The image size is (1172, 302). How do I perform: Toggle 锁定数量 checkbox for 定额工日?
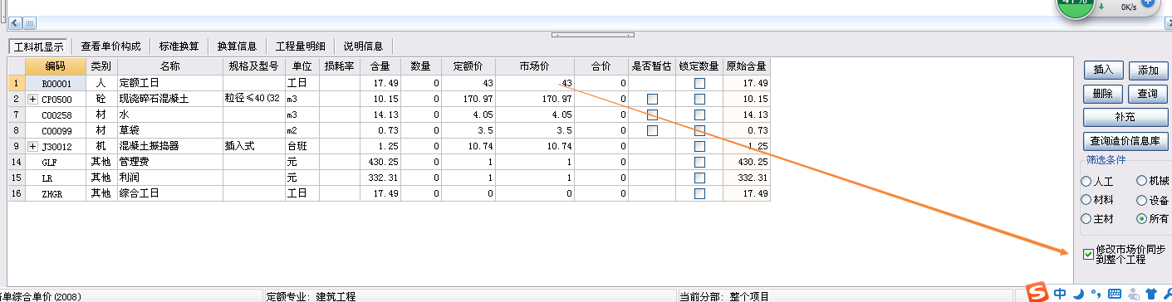pos(699,83)
